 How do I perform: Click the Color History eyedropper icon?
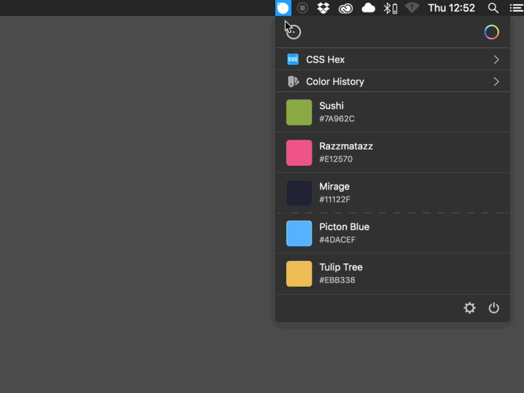293,81
